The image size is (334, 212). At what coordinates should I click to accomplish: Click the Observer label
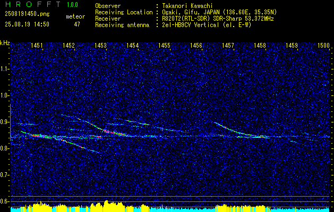point(108,6)
